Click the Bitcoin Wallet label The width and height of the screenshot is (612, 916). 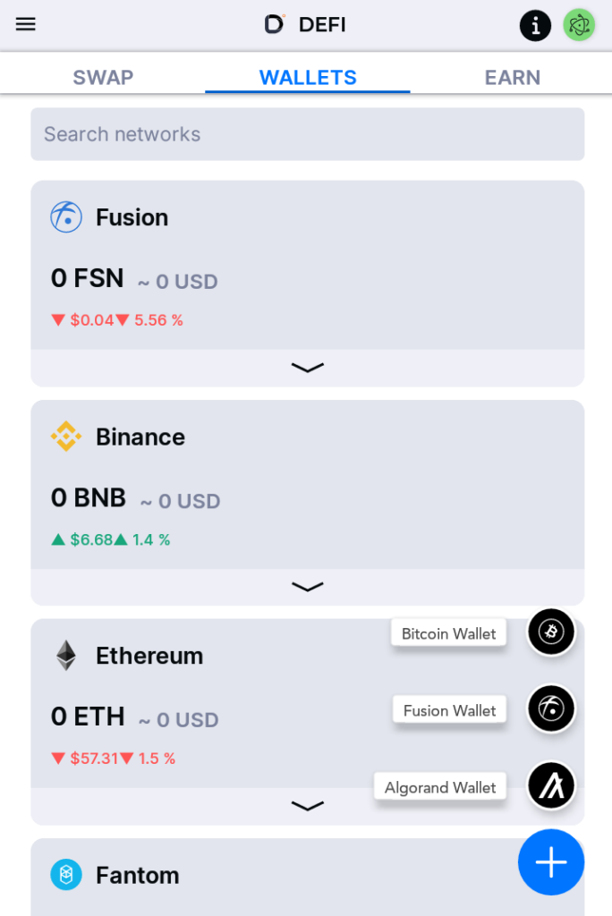click(x=448, y=633)
